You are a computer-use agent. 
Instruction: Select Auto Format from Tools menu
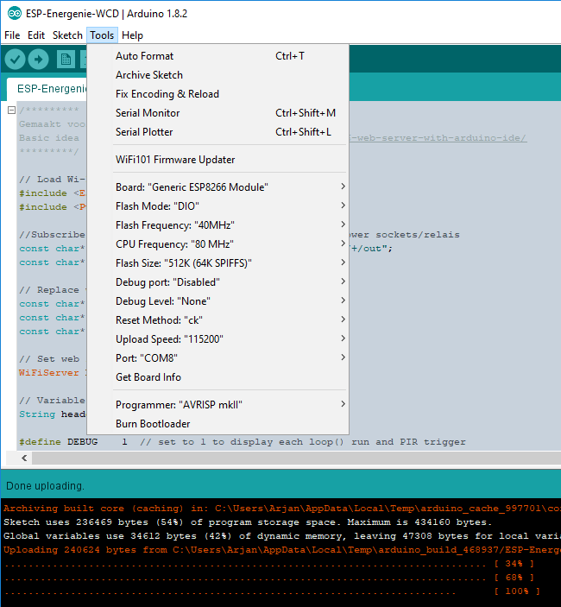click(x=217, y=56)
